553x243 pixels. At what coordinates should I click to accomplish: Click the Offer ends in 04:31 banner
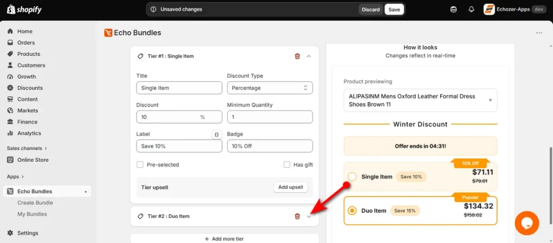click(x=420, y=146)
